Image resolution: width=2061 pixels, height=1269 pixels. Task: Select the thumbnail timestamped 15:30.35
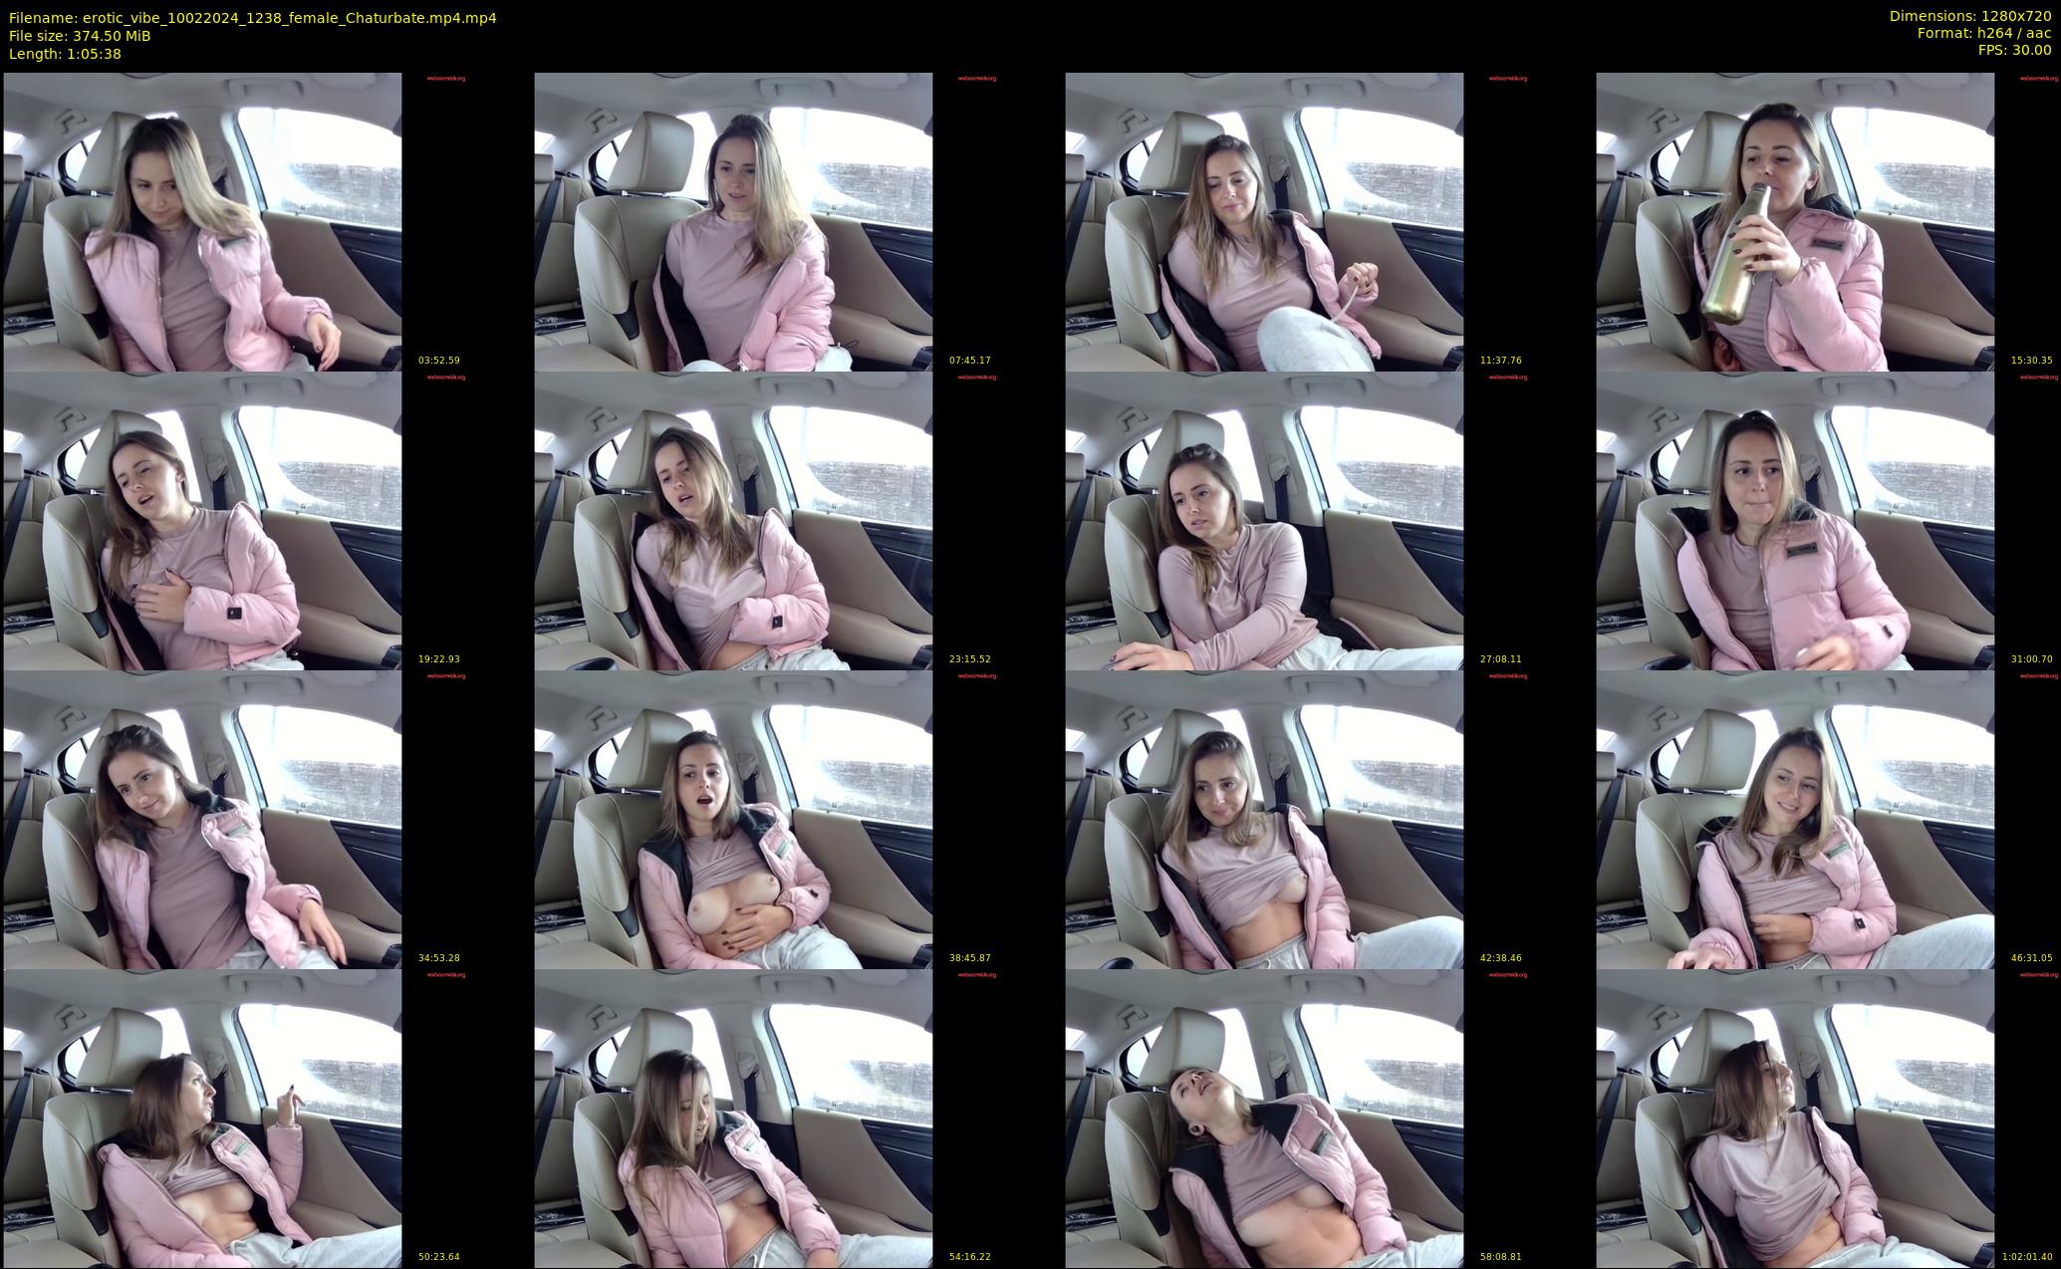(x=1795, y=221)
